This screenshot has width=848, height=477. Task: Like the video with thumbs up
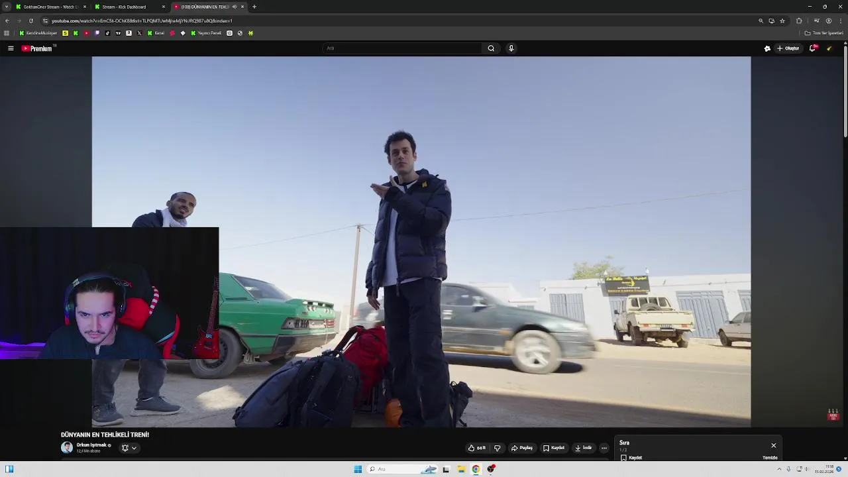pyautogui.click(x=476, y=448)
